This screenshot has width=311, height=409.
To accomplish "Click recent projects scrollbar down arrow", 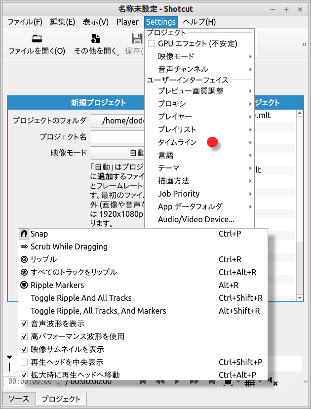I will point(300,298).
